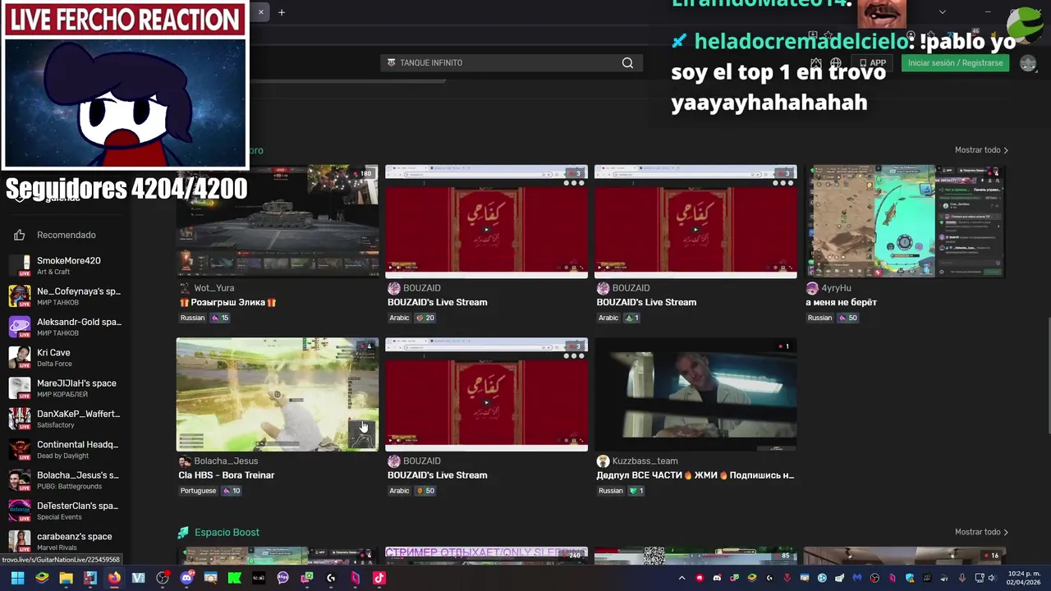Viewport: 1051px width, 591px height.
Task: Click Arabic tag next to level 20
Action: click(399, 318)
